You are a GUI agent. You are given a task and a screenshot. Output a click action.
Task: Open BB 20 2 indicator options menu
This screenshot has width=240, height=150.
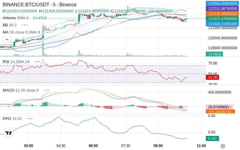point(25,25)
